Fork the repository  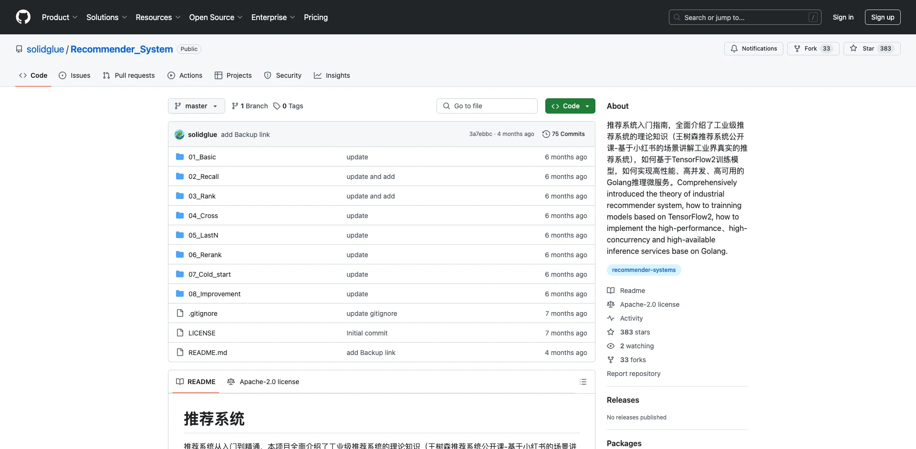coord(813,49)
